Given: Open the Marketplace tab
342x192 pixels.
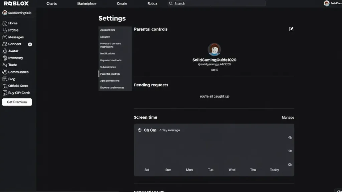Looking at the screenshot, I should pos(87,3).
